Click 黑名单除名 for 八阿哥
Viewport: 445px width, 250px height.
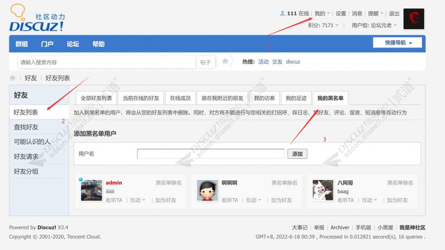(400, 182)
